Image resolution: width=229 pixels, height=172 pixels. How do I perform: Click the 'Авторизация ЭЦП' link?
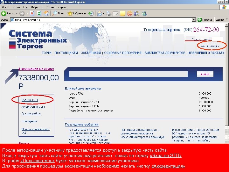tap(33, 107)
